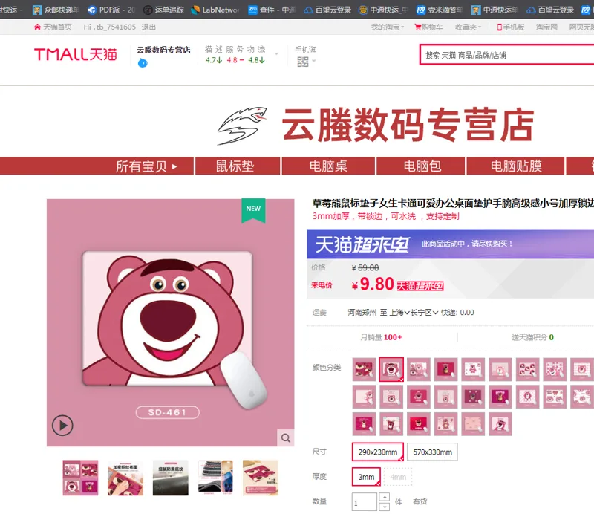Click the magnifier icon on product image

click(286, 437)
